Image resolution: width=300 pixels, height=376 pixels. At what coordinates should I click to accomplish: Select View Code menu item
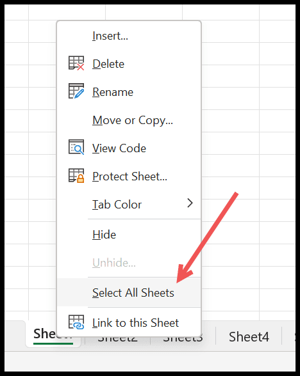click(x=119, y=148)
